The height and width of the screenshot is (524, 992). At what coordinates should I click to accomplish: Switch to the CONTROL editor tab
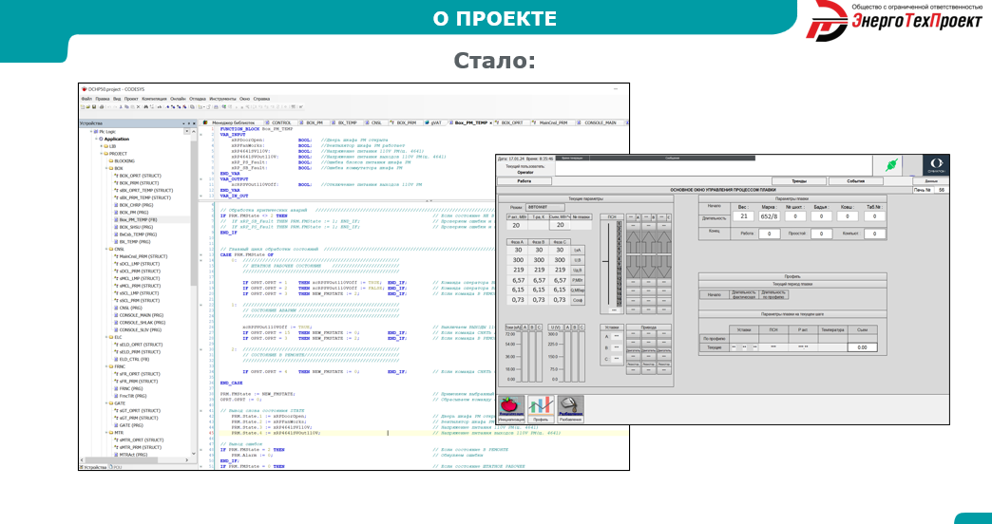[x=279, y=122]
